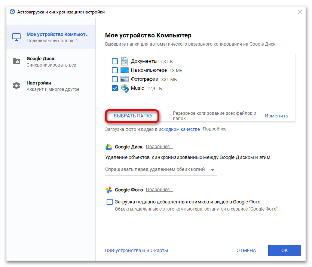Click the Фотографии folder icon
This screenshot has width=312, height=267.
[x=125, y=79]
